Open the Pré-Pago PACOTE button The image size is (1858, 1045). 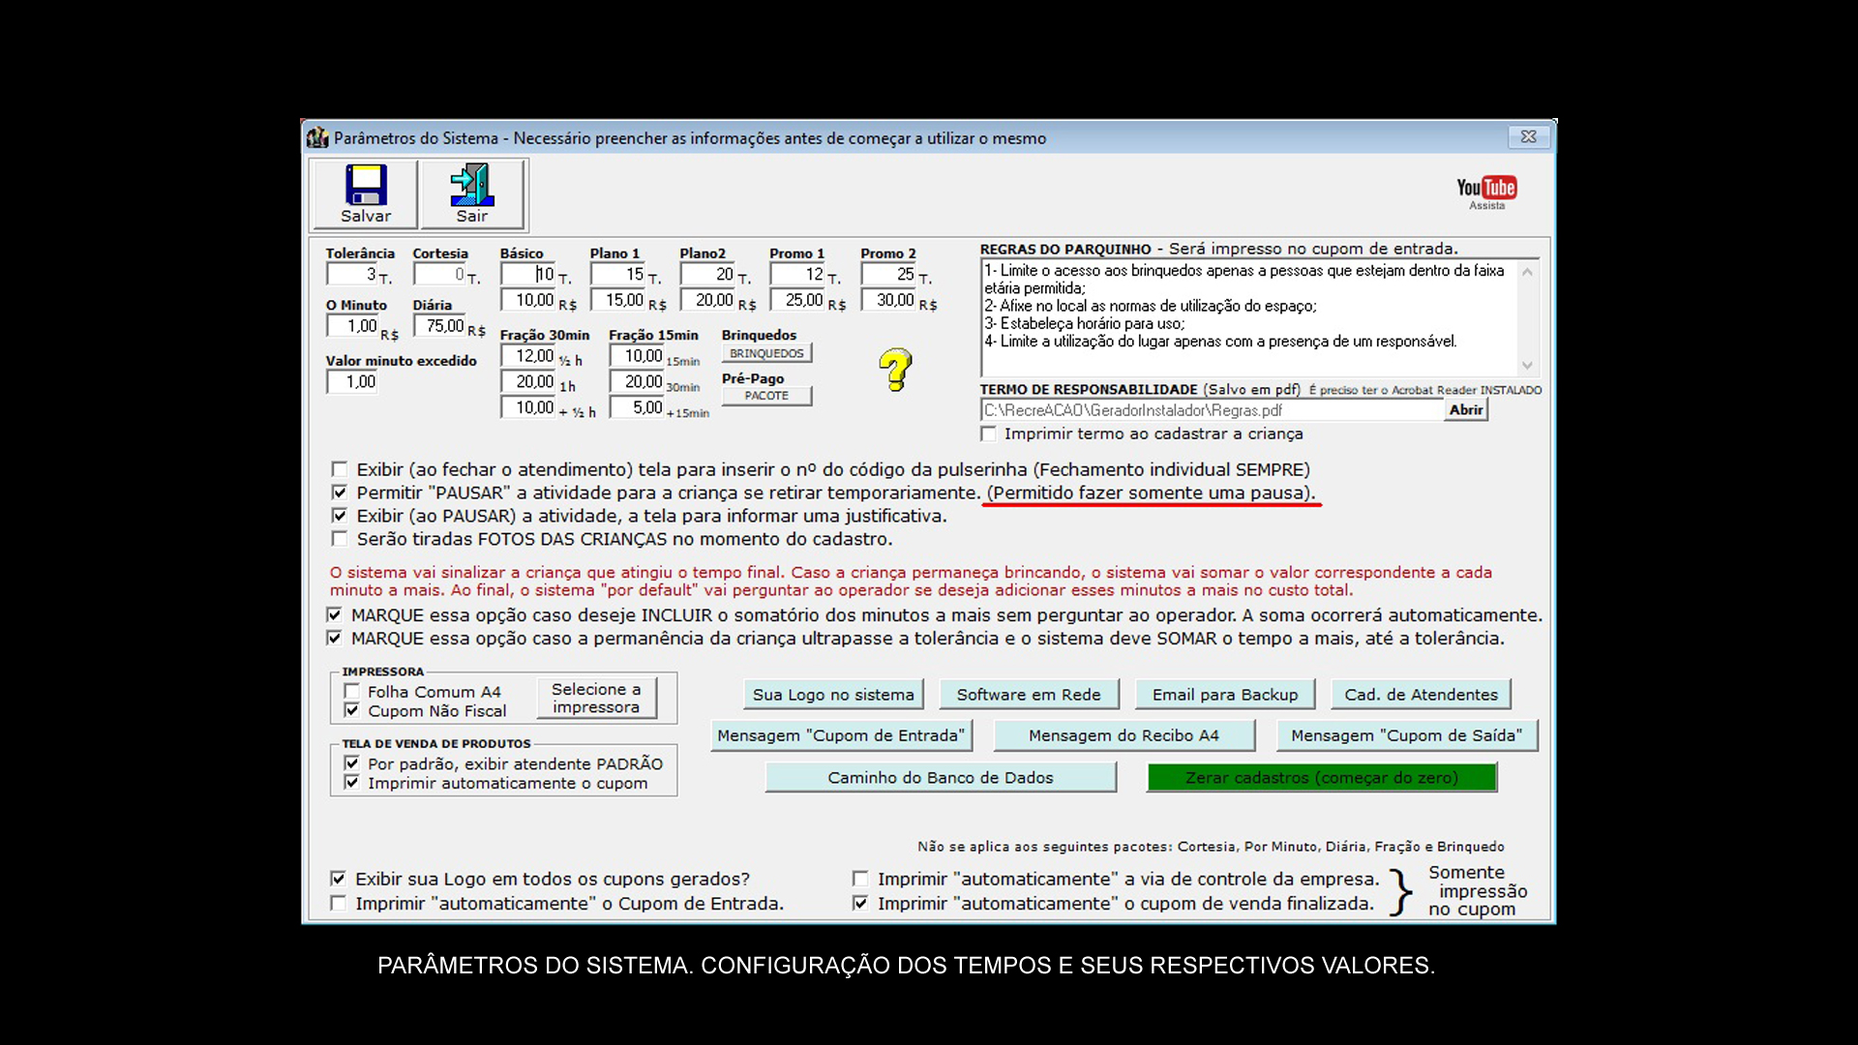tap(766, 396)
